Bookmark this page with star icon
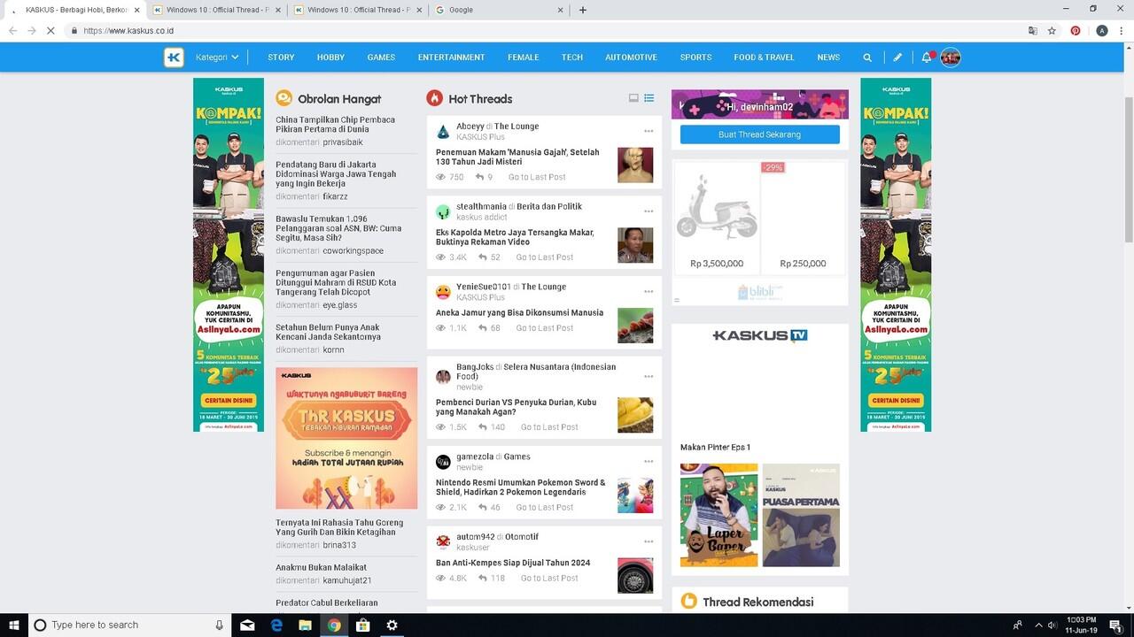This screenshot has width=1134, height=637. point(1052,30)
